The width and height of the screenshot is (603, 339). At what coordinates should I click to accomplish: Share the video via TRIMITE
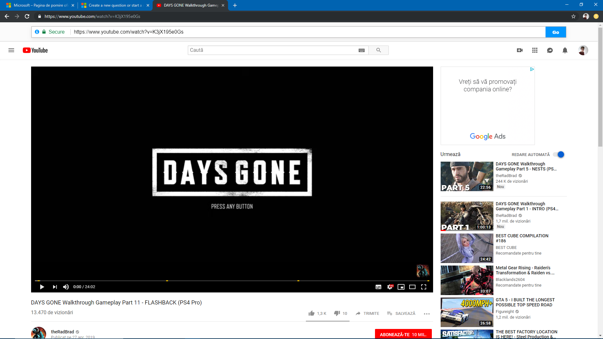coord(367,313)
